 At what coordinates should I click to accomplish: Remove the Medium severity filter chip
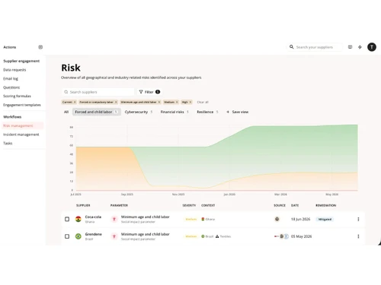[x=177, y=102]
